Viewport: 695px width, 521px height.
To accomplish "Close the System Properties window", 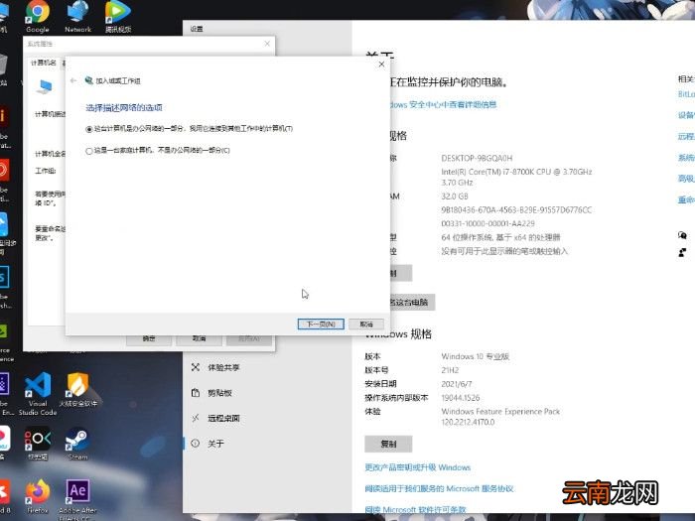I will tap(267, 44).
